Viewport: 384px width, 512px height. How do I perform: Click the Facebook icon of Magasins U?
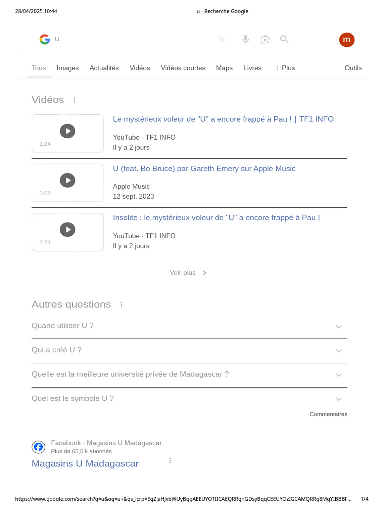click(x=38, y=447)
